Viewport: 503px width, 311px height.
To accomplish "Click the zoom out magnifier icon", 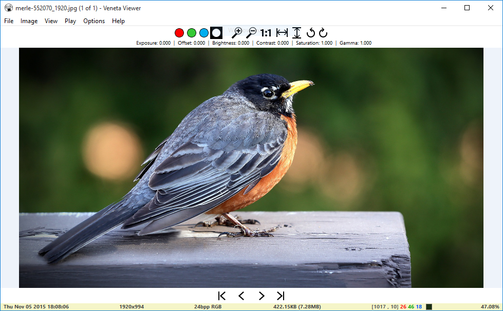I will coord(251,33).
